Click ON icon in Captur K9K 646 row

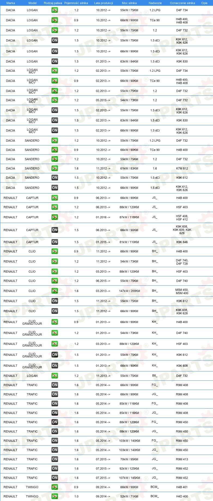55,242
